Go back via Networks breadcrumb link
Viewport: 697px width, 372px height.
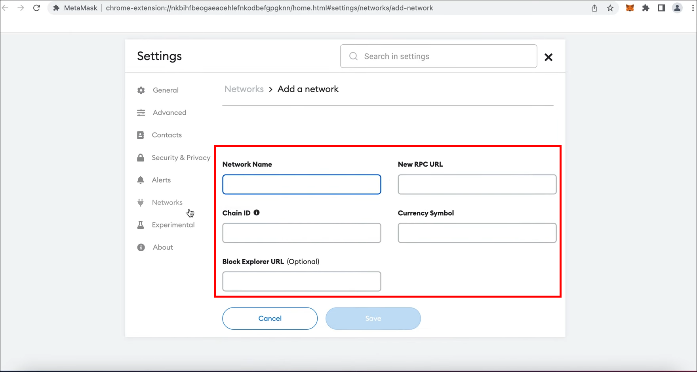coord(244,89)
